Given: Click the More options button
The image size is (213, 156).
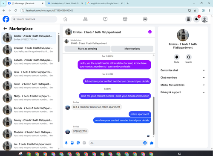Looking at the screenshot, I should (132, 49).
